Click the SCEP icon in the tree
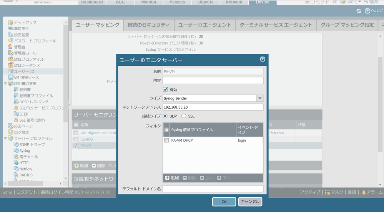Screen dimensions: 384x212 (16, 114)
